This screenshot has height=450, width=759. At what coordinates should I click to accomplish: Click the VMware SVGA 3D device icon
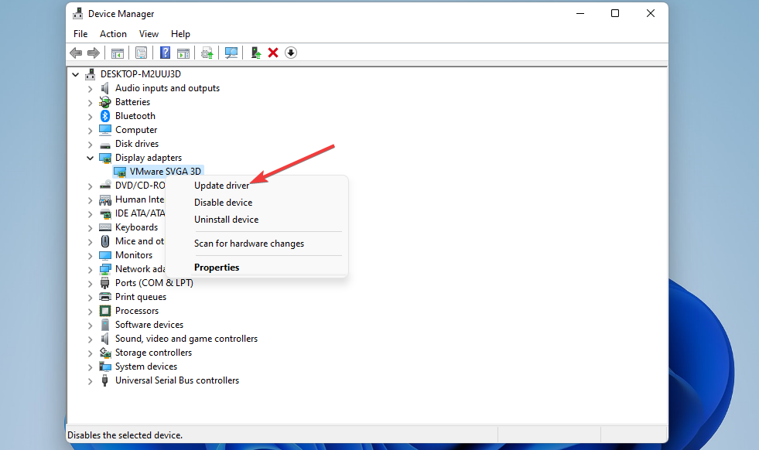(x=120, y=172)
